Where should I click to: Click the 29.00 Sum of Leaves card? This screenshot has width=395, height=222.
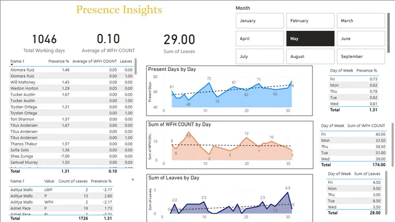(179, 44)
